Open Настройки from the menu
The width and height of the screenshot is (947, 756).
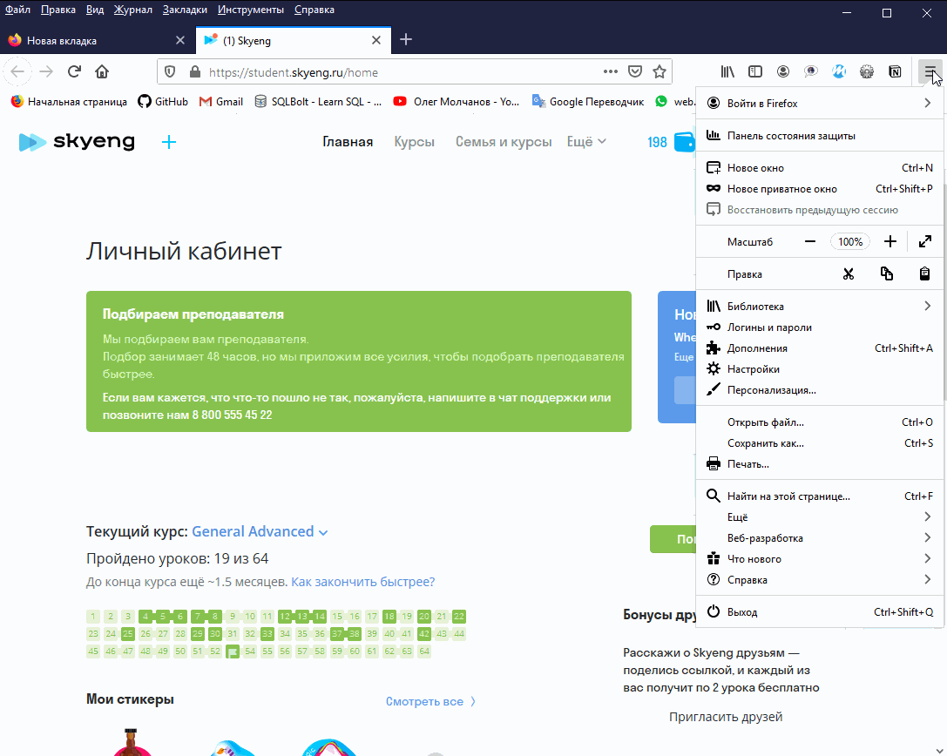coord(820,369)
